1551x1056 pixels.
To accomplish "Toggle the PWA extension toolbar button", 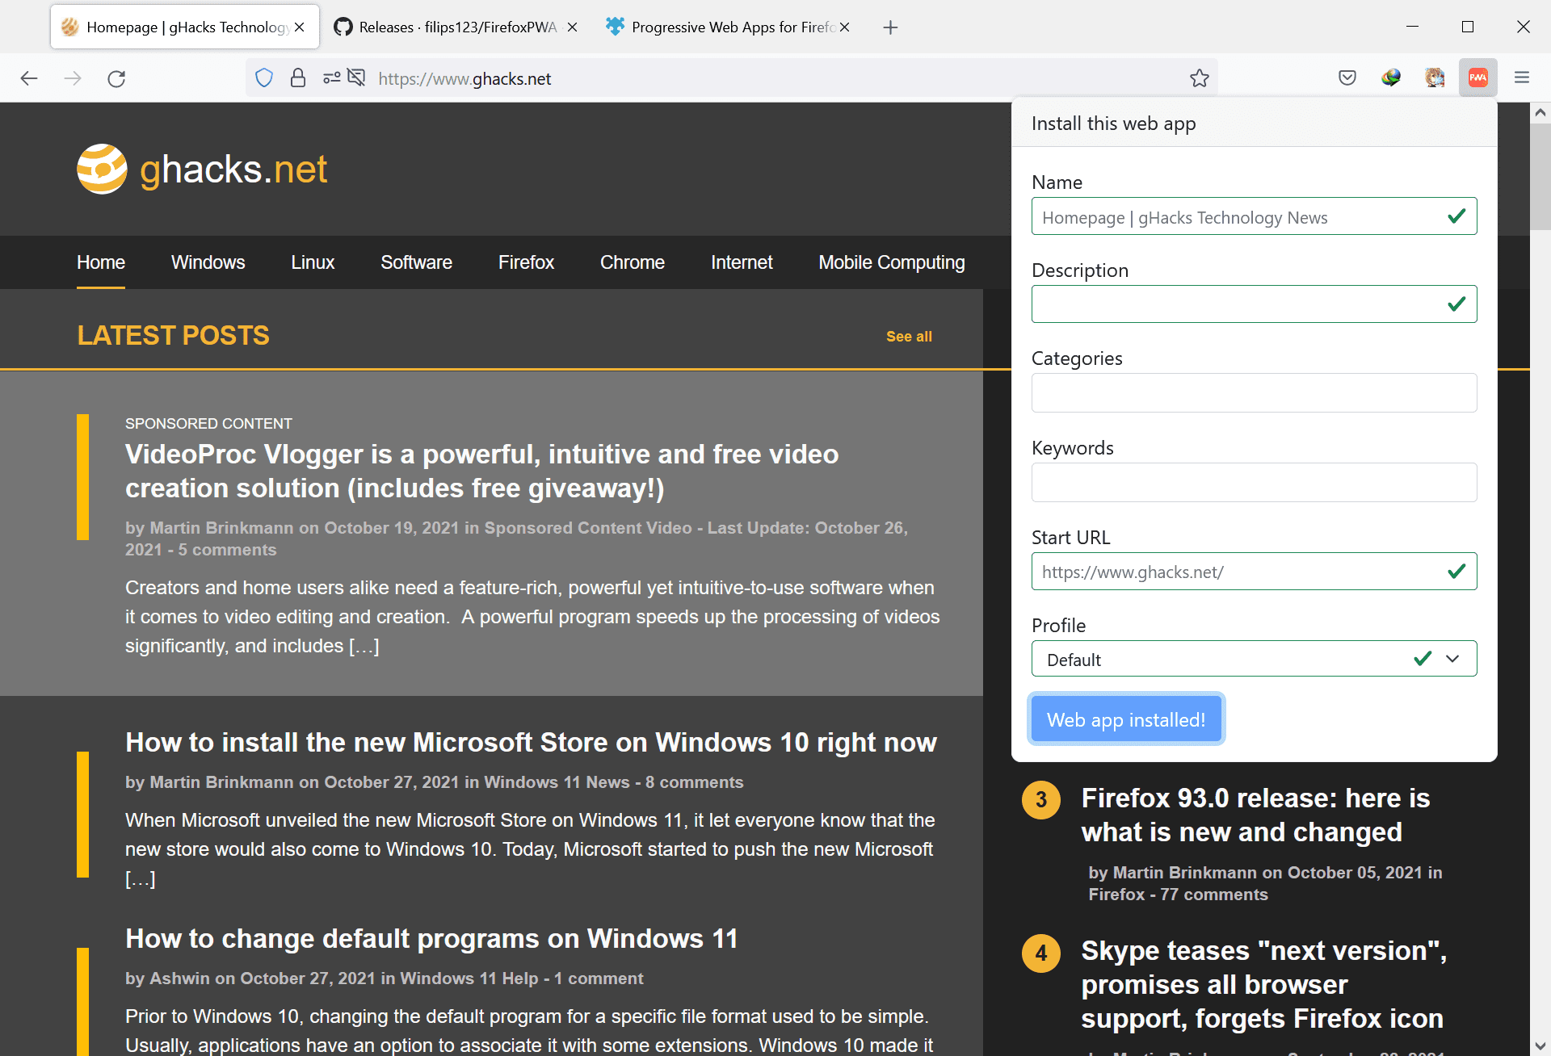I will (x=1478, y=78).
